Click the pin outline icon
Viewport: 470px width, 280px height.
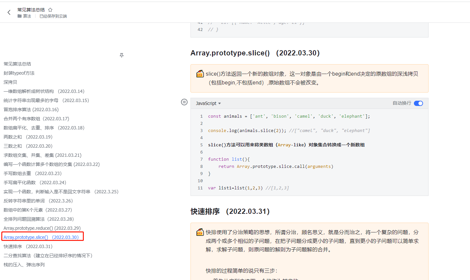[x=122, y=55]
